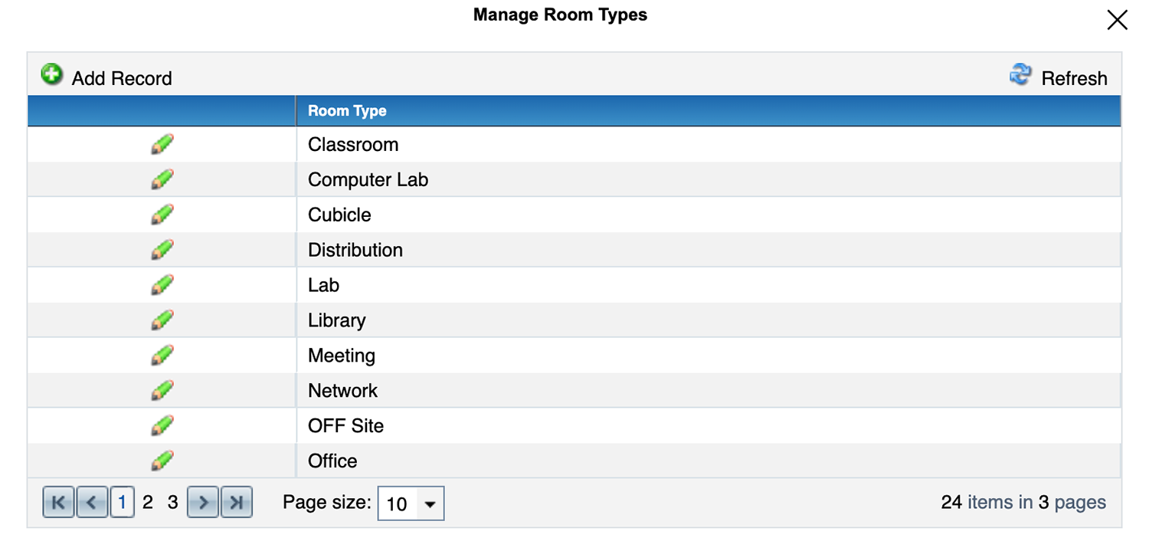
Task: Edit the Distribution row pencil icon
Action: pyautogui.click(x=162, y=250)
